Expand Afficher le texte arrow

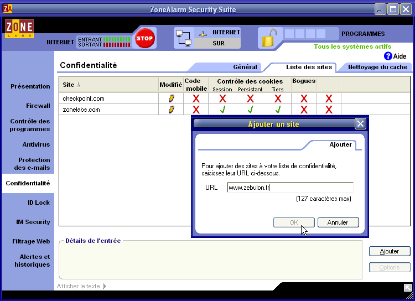104,286
